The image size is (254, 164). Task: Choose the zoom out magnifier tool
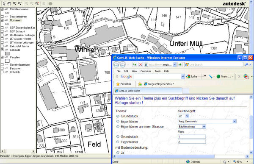point(20,3)
